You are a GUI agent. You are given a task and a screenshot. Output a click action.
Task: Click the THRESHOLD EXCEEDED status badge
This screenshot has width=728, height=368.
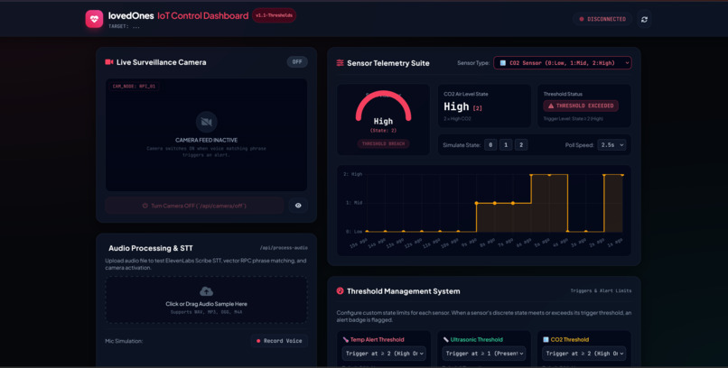(x=581, y=106)
